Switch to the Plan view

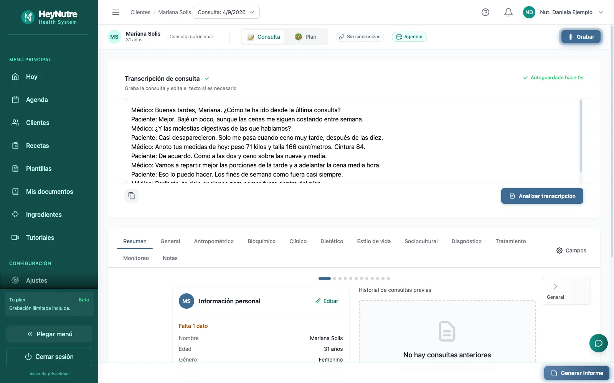(x=306, y=37)
